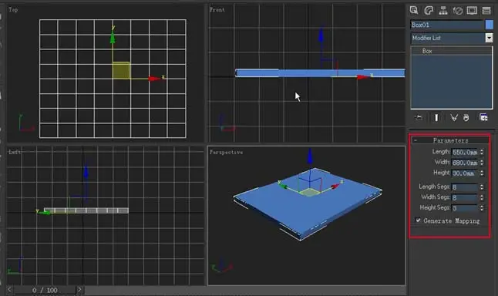Click the Length value field
The width and height of the screenshot is (498, 296).
(465, 152)
